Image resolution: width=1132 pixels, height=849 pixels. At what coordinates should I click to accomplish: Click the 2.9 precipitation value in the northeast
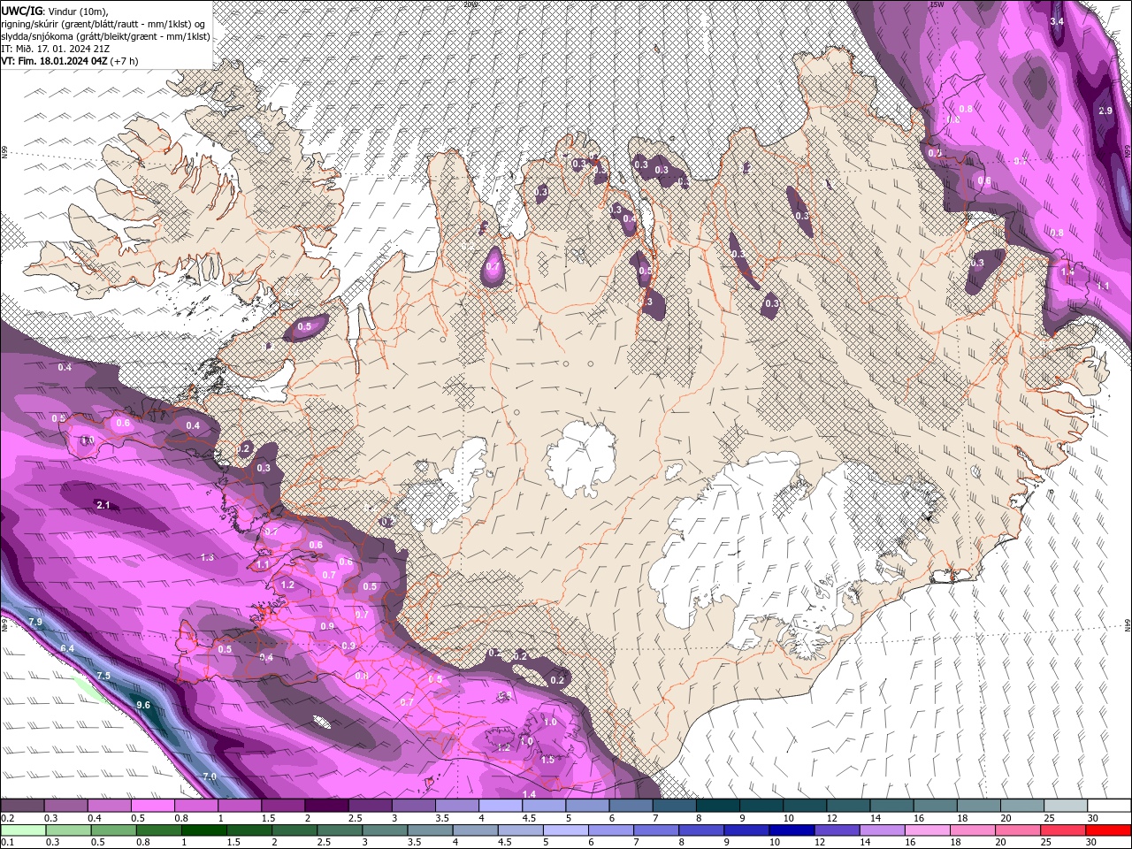click(x=1105, y=111)
